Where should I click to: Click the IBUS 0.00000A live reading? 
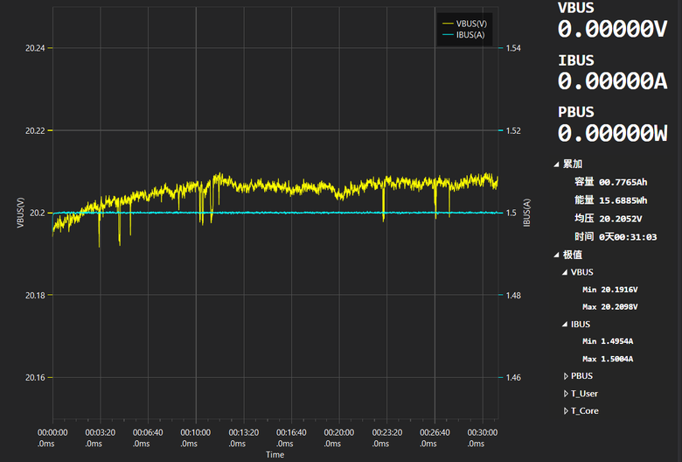point(612,81)
